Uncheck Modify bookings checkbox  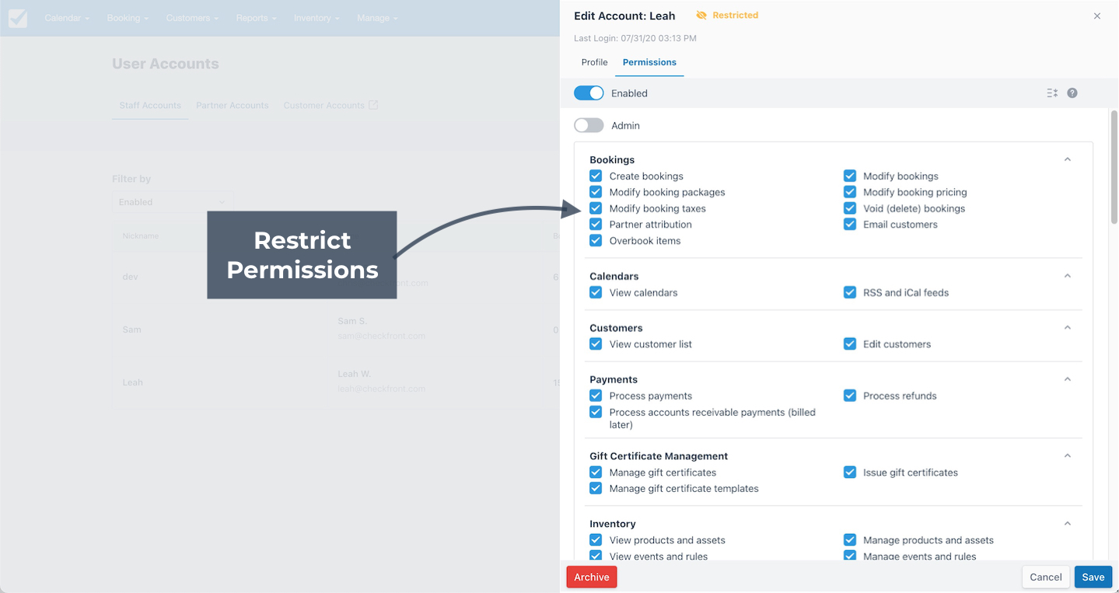tap(850, 176)
